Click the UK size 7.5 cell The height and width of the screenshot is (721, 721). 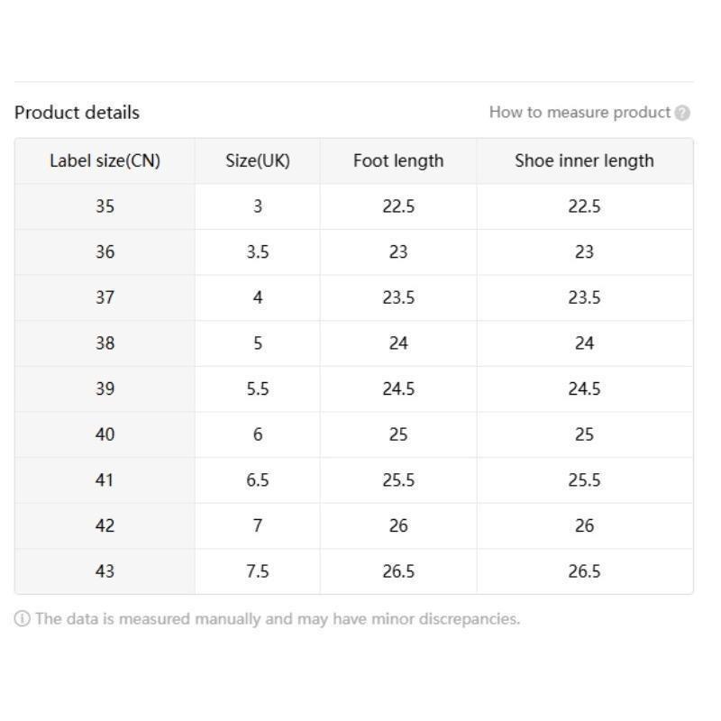pos(258,571)
